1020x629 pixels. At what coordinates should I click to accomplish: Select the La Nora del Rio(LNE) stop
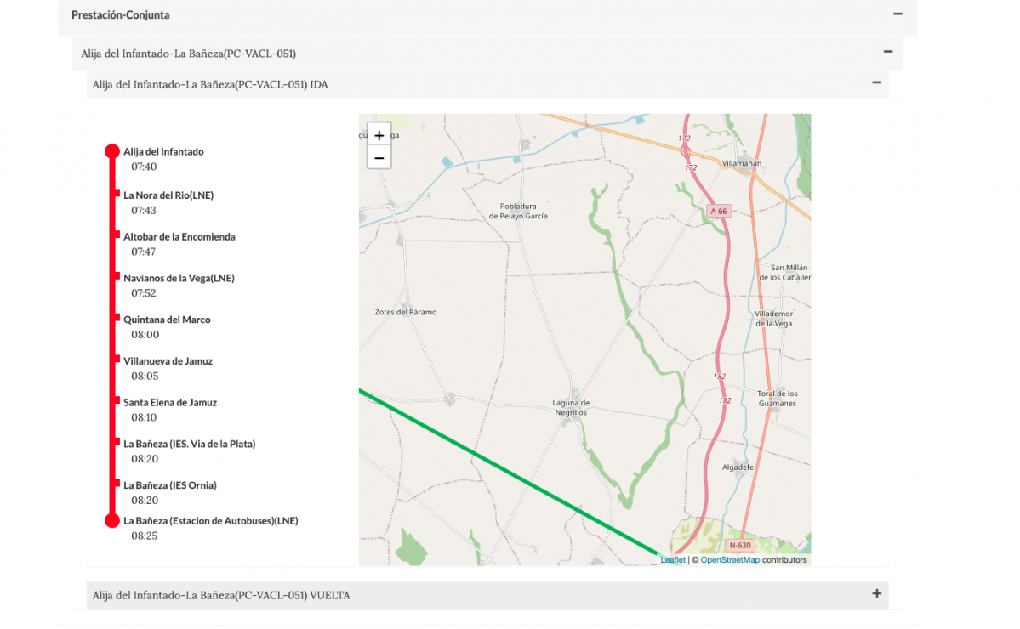click(168, 195)
